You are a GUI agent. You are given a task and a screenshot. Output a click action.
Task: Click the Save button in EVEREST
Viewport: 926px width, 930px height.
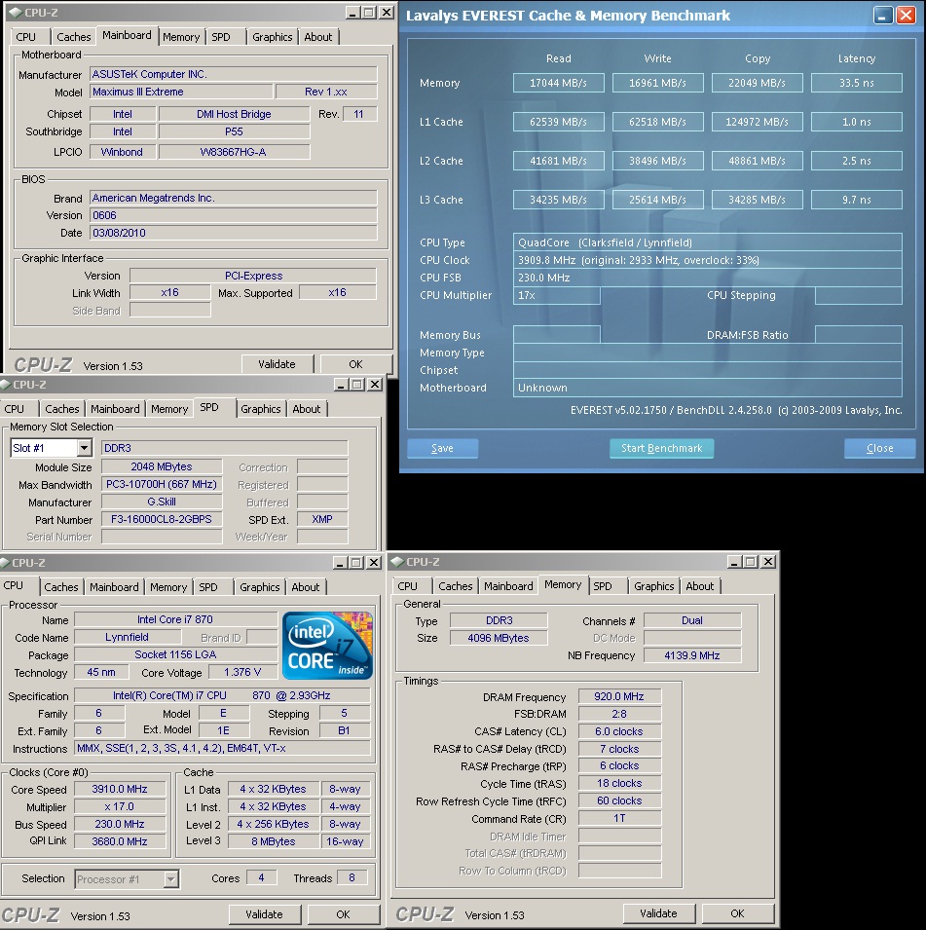pos(442,448)
